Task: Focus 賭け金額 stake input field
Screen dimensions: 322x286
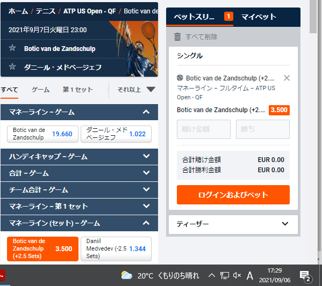Action: pos(204,129)
